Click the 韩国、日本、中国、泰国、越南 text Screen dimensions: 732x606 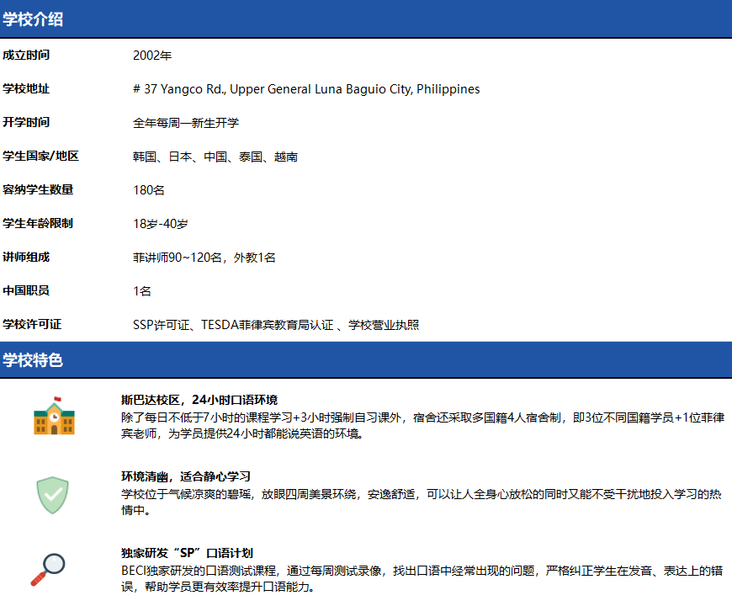[215, 157]
